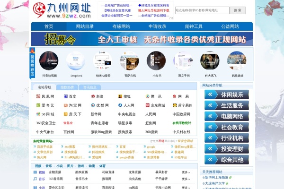Open 投资理财 category button

(x=227, y=149)
